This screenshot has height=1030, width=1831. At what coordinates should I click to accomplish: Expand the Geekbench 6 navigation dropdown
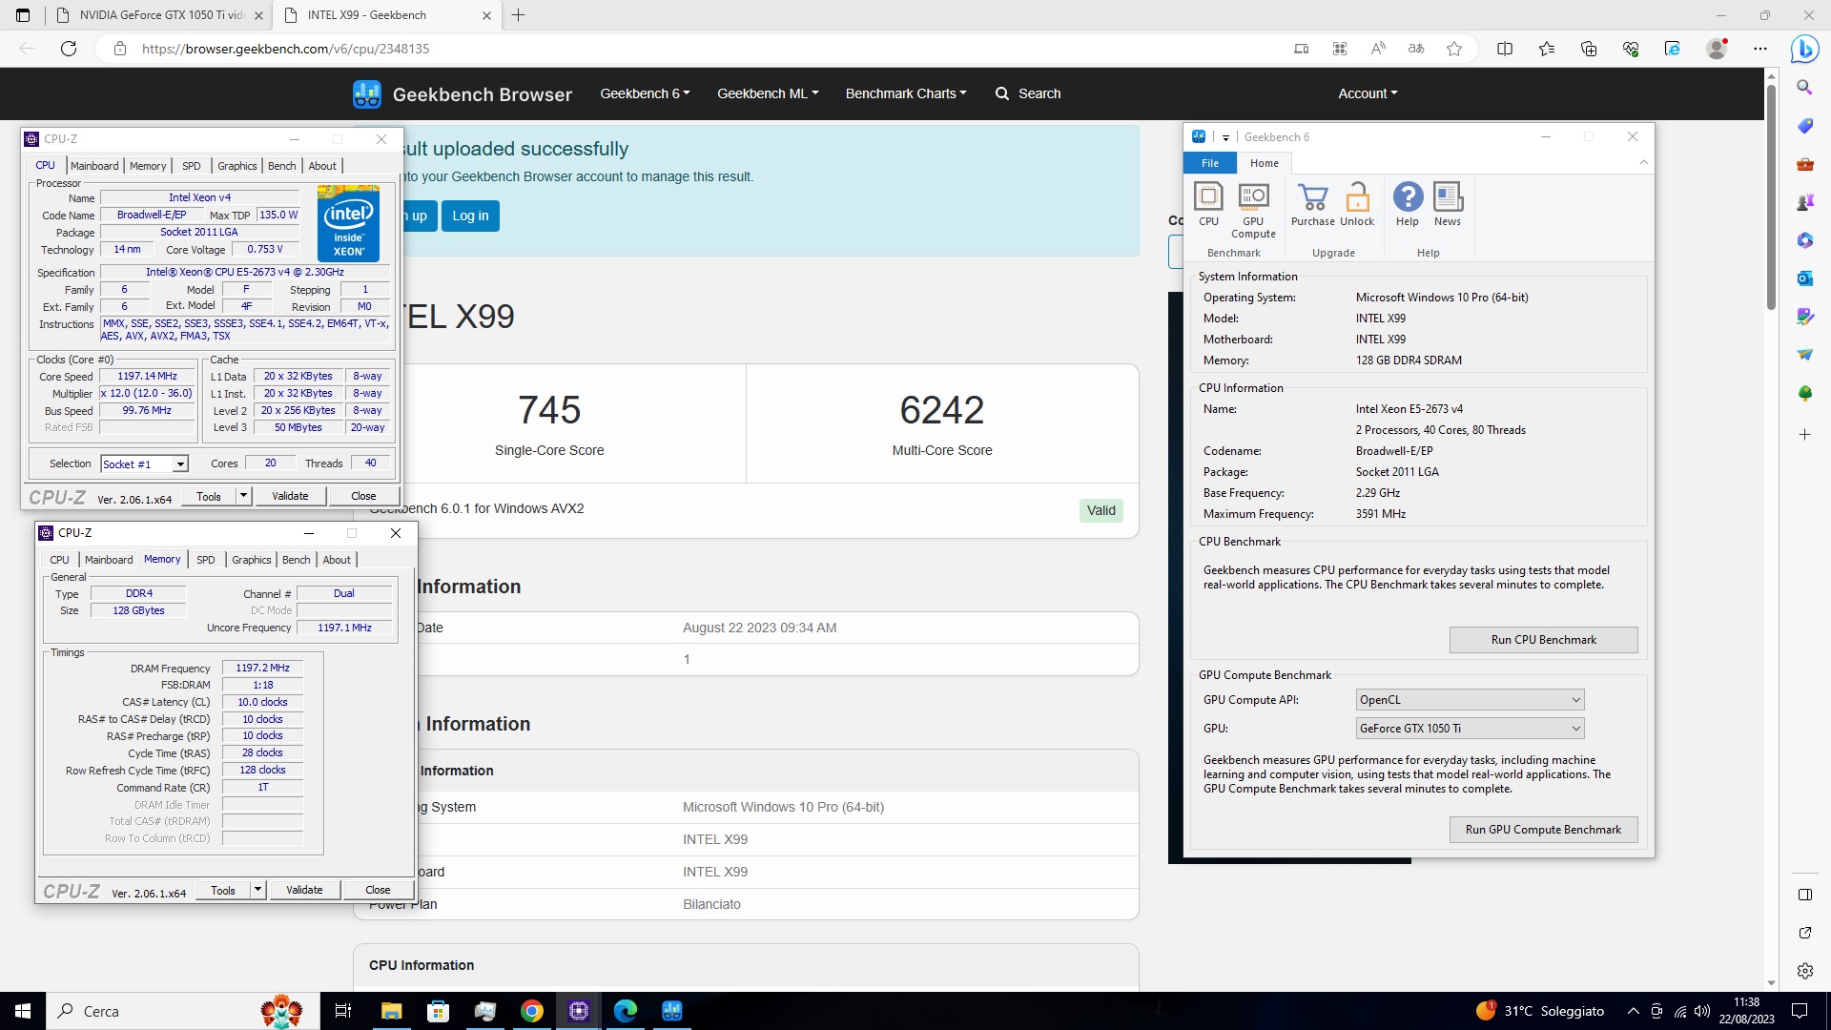[645, 93]
